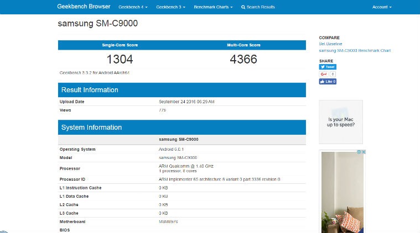The width and height of the screenshot is (420, 233).
Task: Click the Single-Core Score header
Action: click(120, 45)
